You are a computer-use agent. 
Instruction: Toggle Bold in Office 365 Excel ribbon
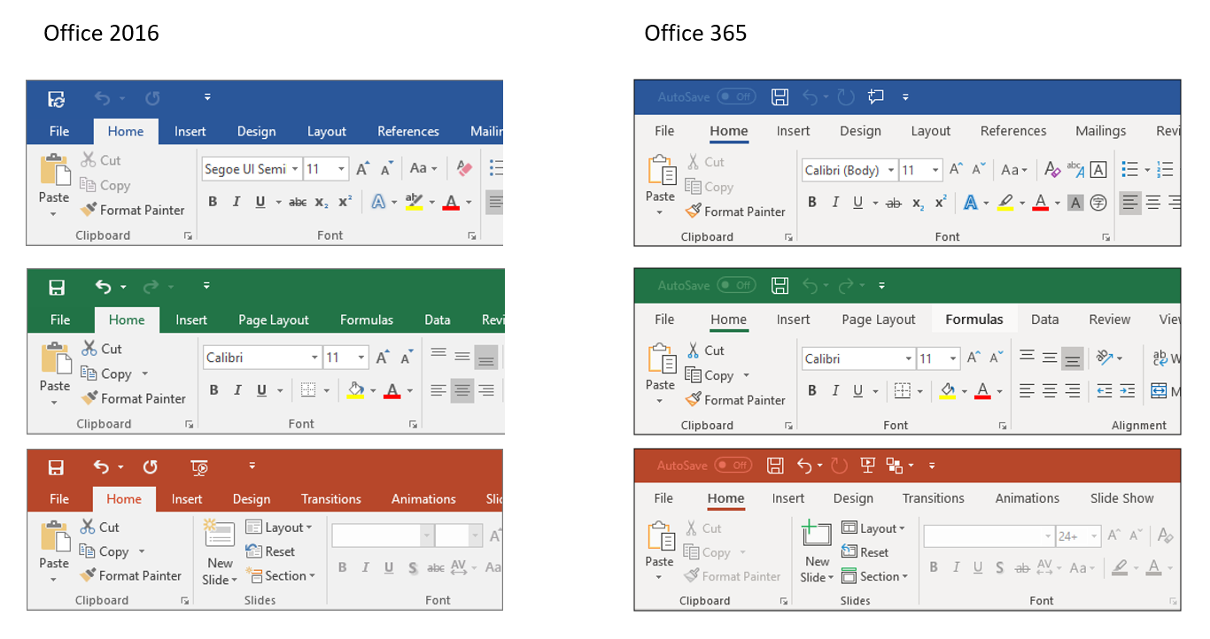point(812,390)
